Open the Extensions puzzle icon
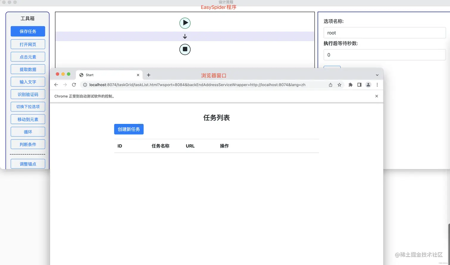The width and height of the screenshot is (450, 265). tap(350, 85)
